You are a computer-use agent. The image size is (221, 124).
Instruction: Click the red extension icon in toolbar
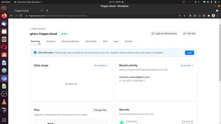[x=204, y=16]
